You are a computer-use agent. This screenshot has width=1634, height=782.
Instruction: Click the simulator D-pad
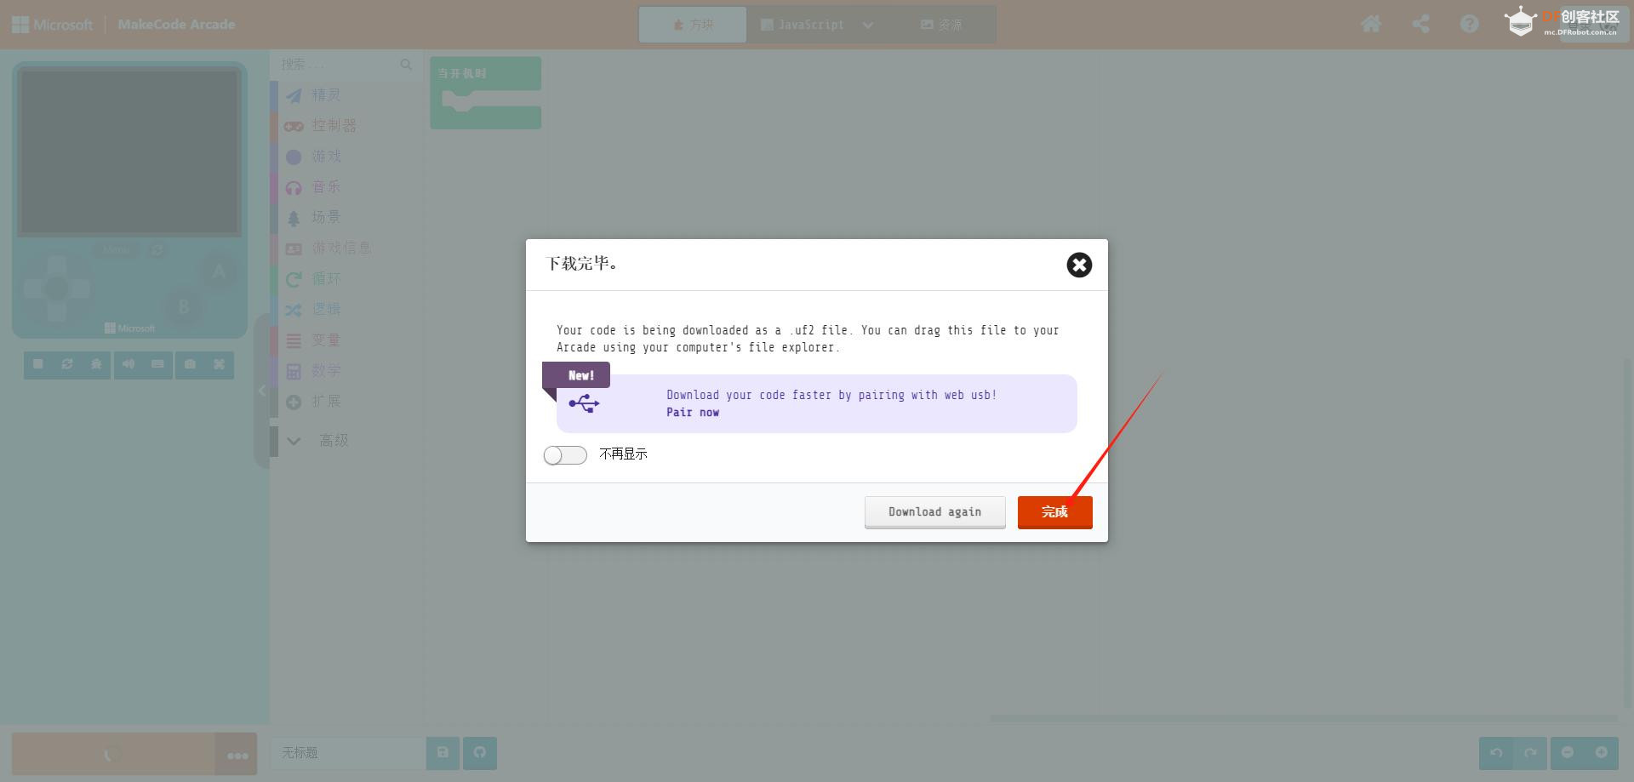[56, 288]
